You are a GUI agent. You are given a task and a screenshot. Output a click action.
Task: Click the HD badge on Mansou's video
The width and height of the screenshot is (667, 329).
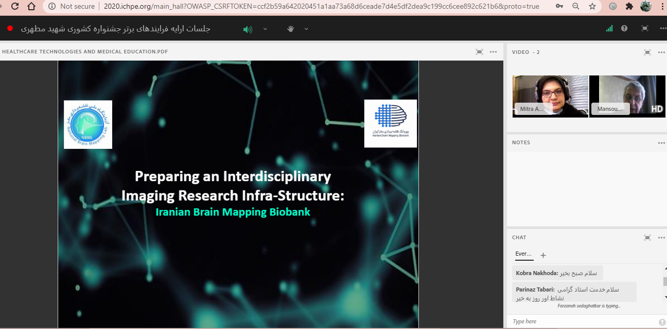[x=657, y=109]
